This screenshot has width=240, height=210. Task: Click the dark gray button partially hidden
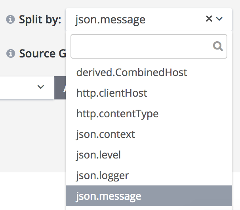pos(60,87)
